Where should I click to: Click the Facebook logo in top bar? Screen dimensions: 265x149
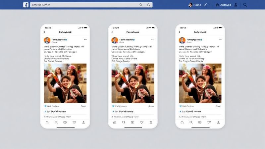click(26, 5)
